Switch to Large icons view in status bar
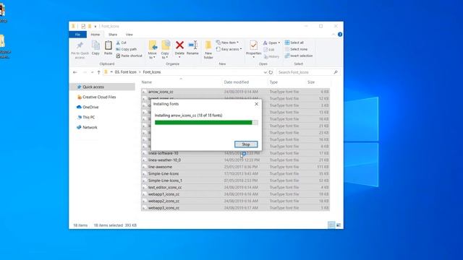Screen dimensions: 463x260 339,225
